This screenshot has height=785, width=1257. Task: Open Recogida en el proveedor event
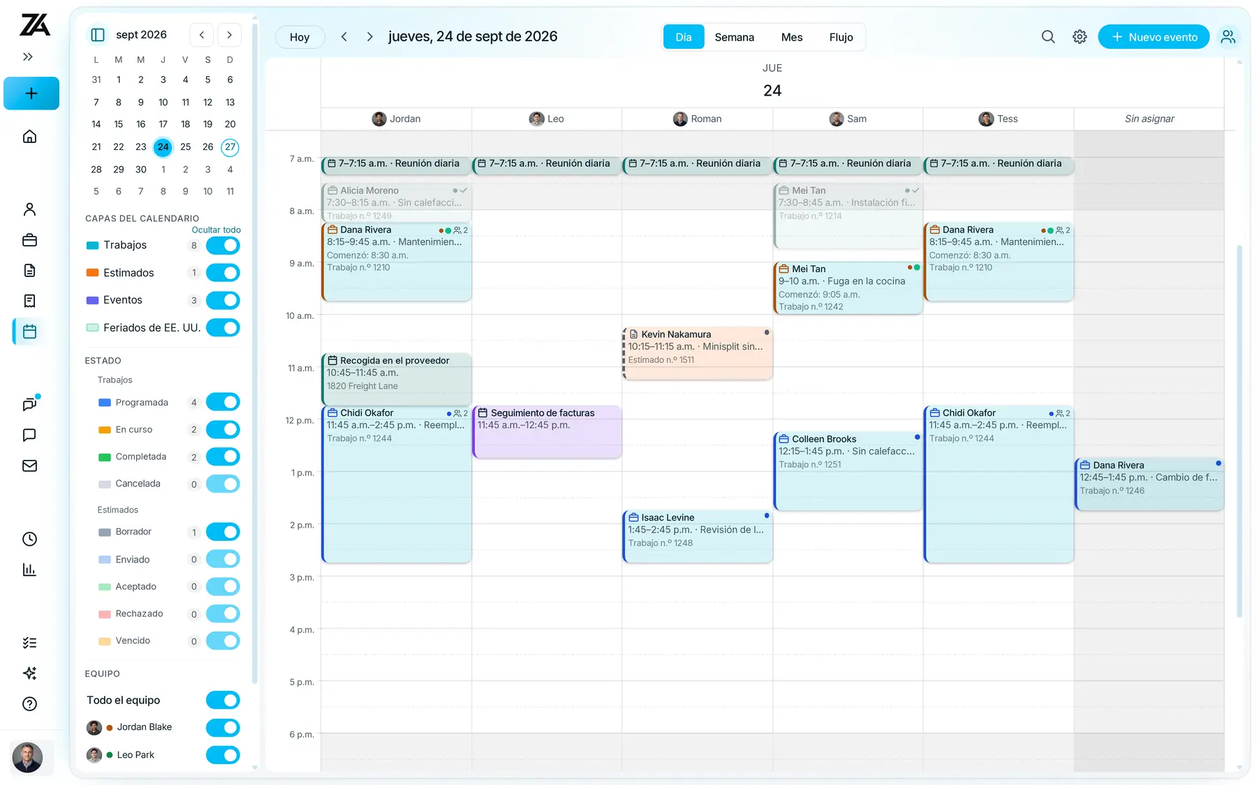[x=397, y=379]
